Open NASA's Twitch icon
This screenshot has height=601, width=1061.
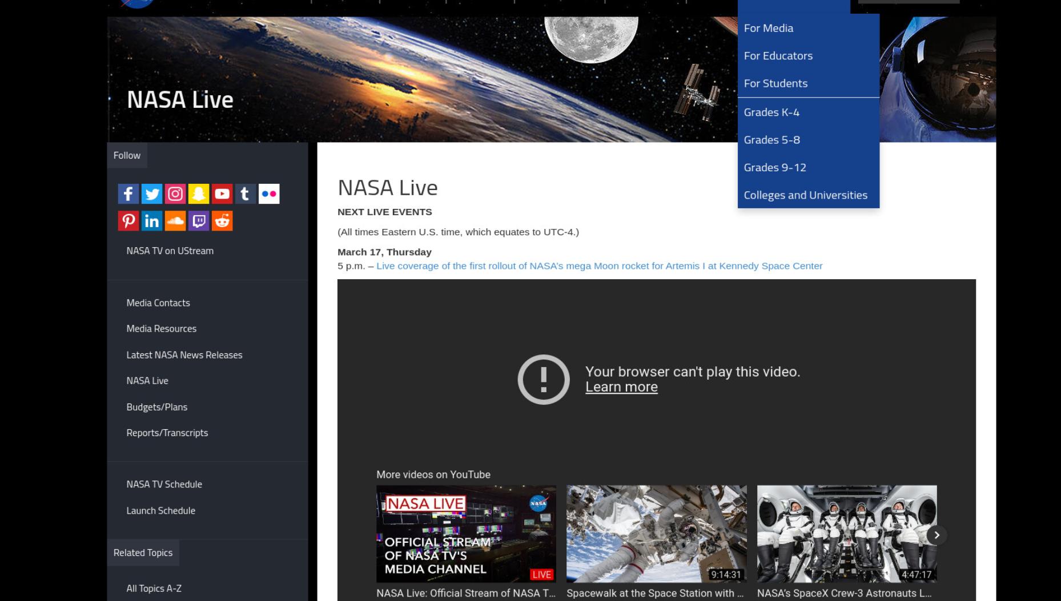[x=199, y=221]
